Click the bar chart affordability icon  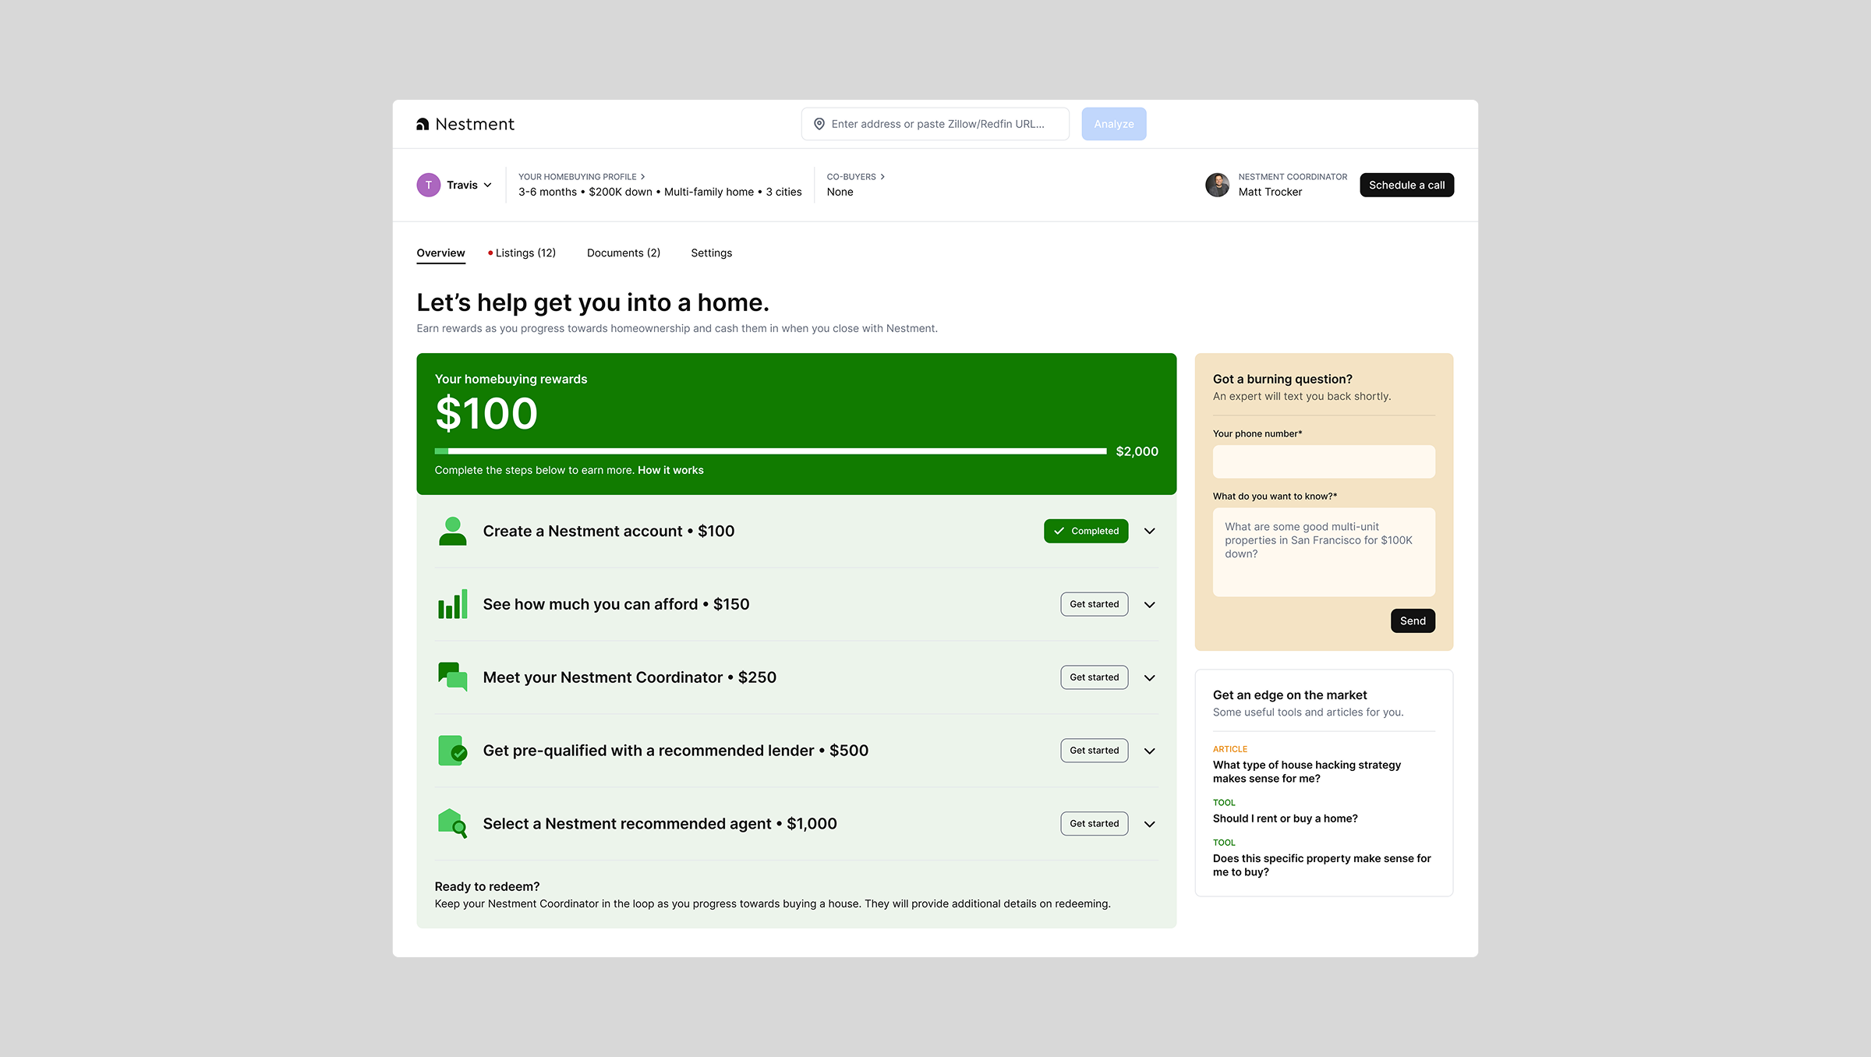click(452, 604)
